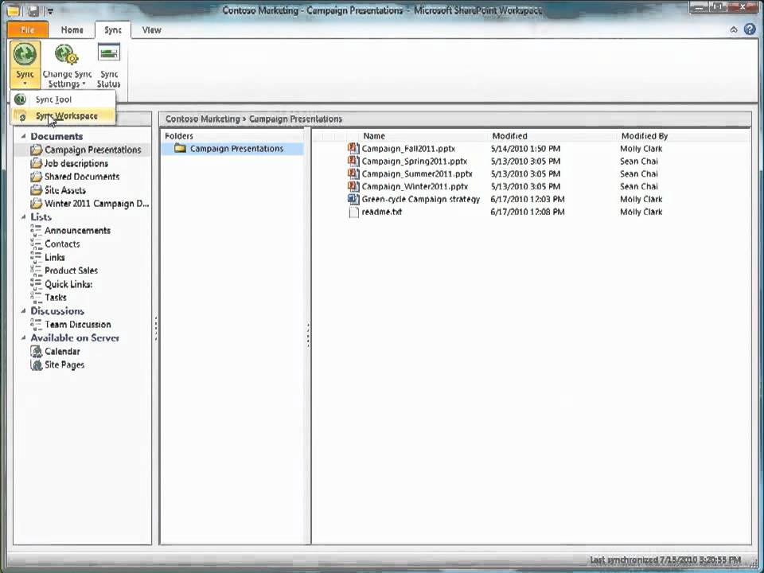Viewport: 764px width, 573px height.
Task: Choose Sync Tool from the dropdown menu
Action: 63,99
